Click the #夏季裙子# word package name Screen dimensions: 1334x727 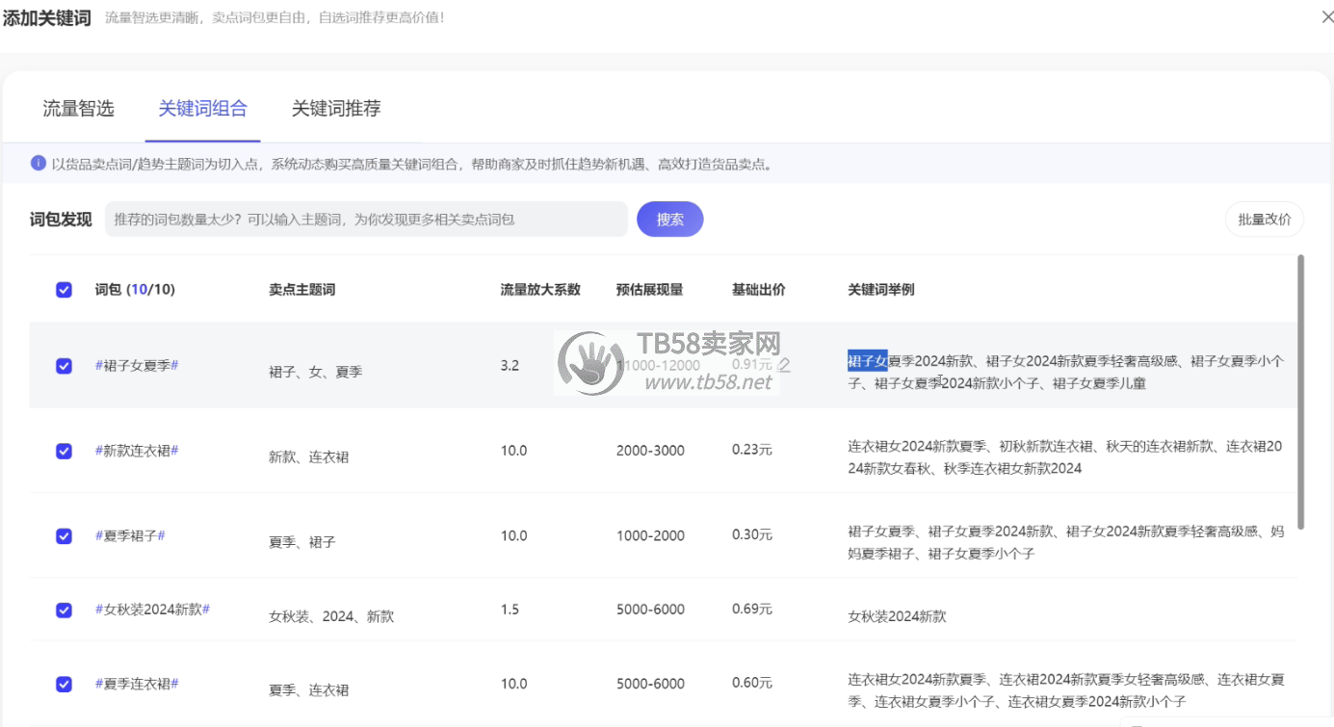tap(130, 535)
